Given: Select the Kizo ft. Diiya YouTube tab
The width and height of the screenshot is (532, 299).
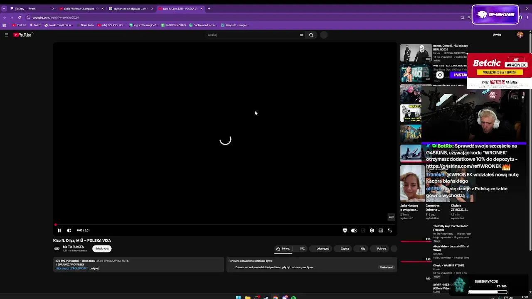Looking at the screenshot, I should coord(180,9).
